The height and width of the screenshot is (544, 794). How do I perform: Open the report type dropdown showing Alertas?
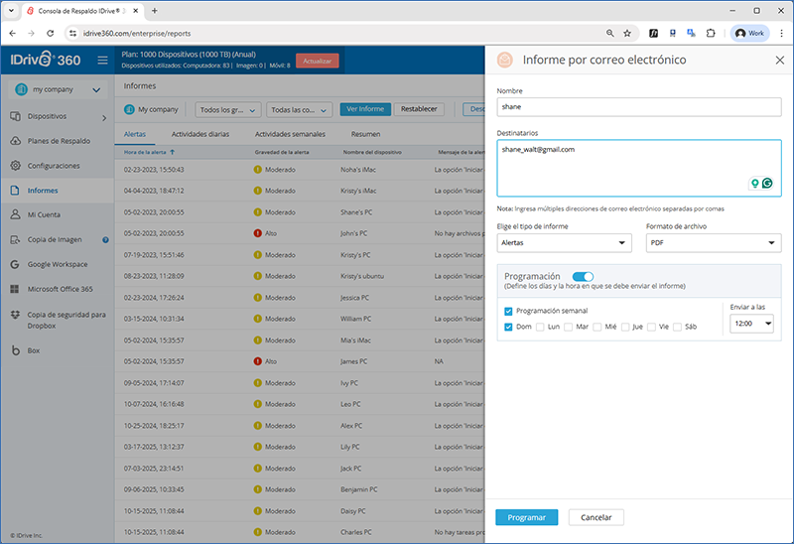[564, 242]
